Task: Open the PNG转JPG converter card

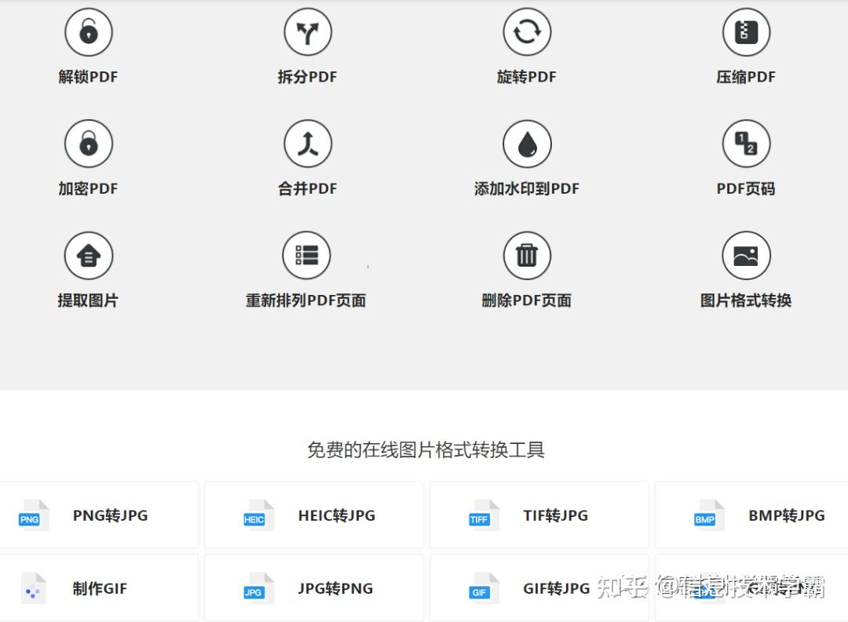Action: tap(98, 515)
